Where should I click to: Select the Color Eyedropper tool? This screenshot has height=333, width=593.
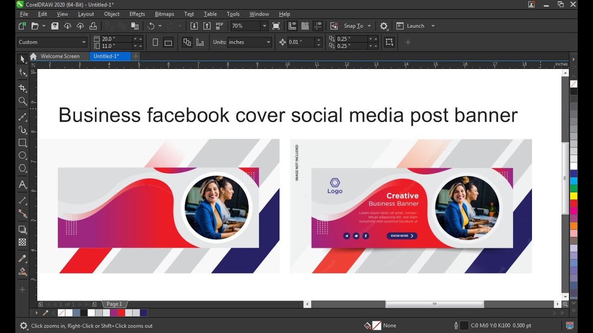coord(22,258)
